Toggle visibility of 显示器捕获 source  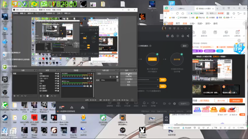(x=56, y=91)
